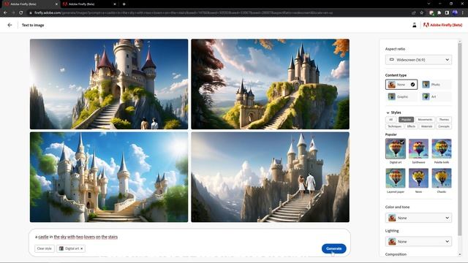
Task: Switch to the first Adobe Firefly tab
Action: click(30, 4)
